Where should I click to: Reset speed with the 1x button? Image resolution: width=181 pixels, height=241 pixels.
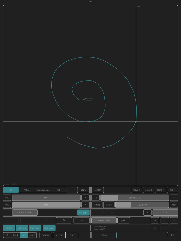[x=95, y=198]
